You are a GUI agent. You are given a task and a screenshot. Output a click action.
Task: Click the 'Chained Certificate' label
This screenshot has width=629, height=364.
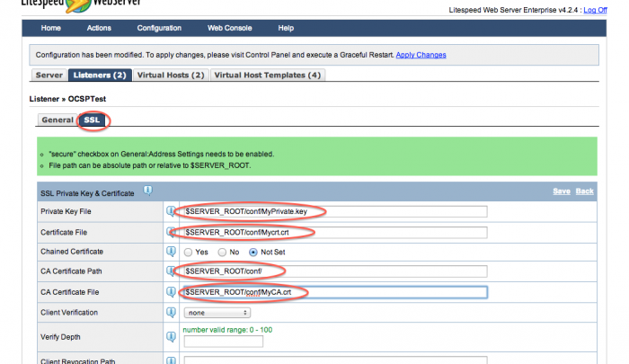[x=72, y=252]
